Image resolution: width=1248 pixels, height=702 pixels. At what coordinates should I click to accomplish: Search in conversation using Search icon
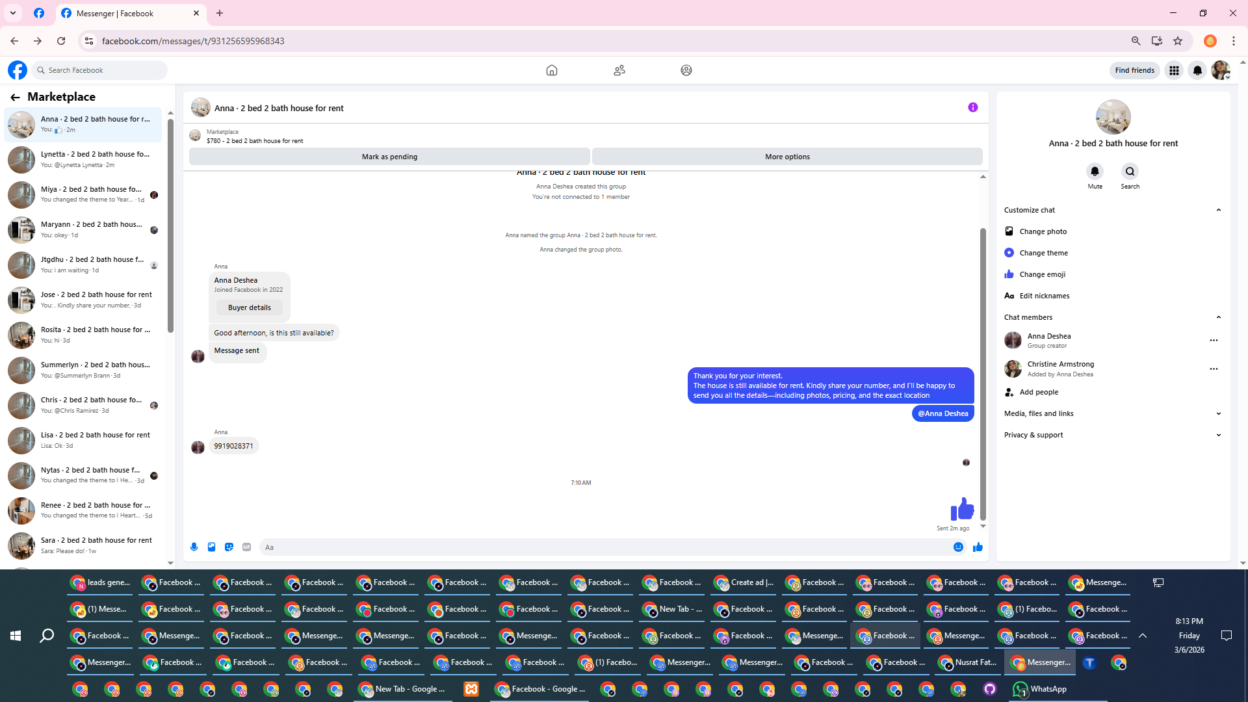point(1130,172)
